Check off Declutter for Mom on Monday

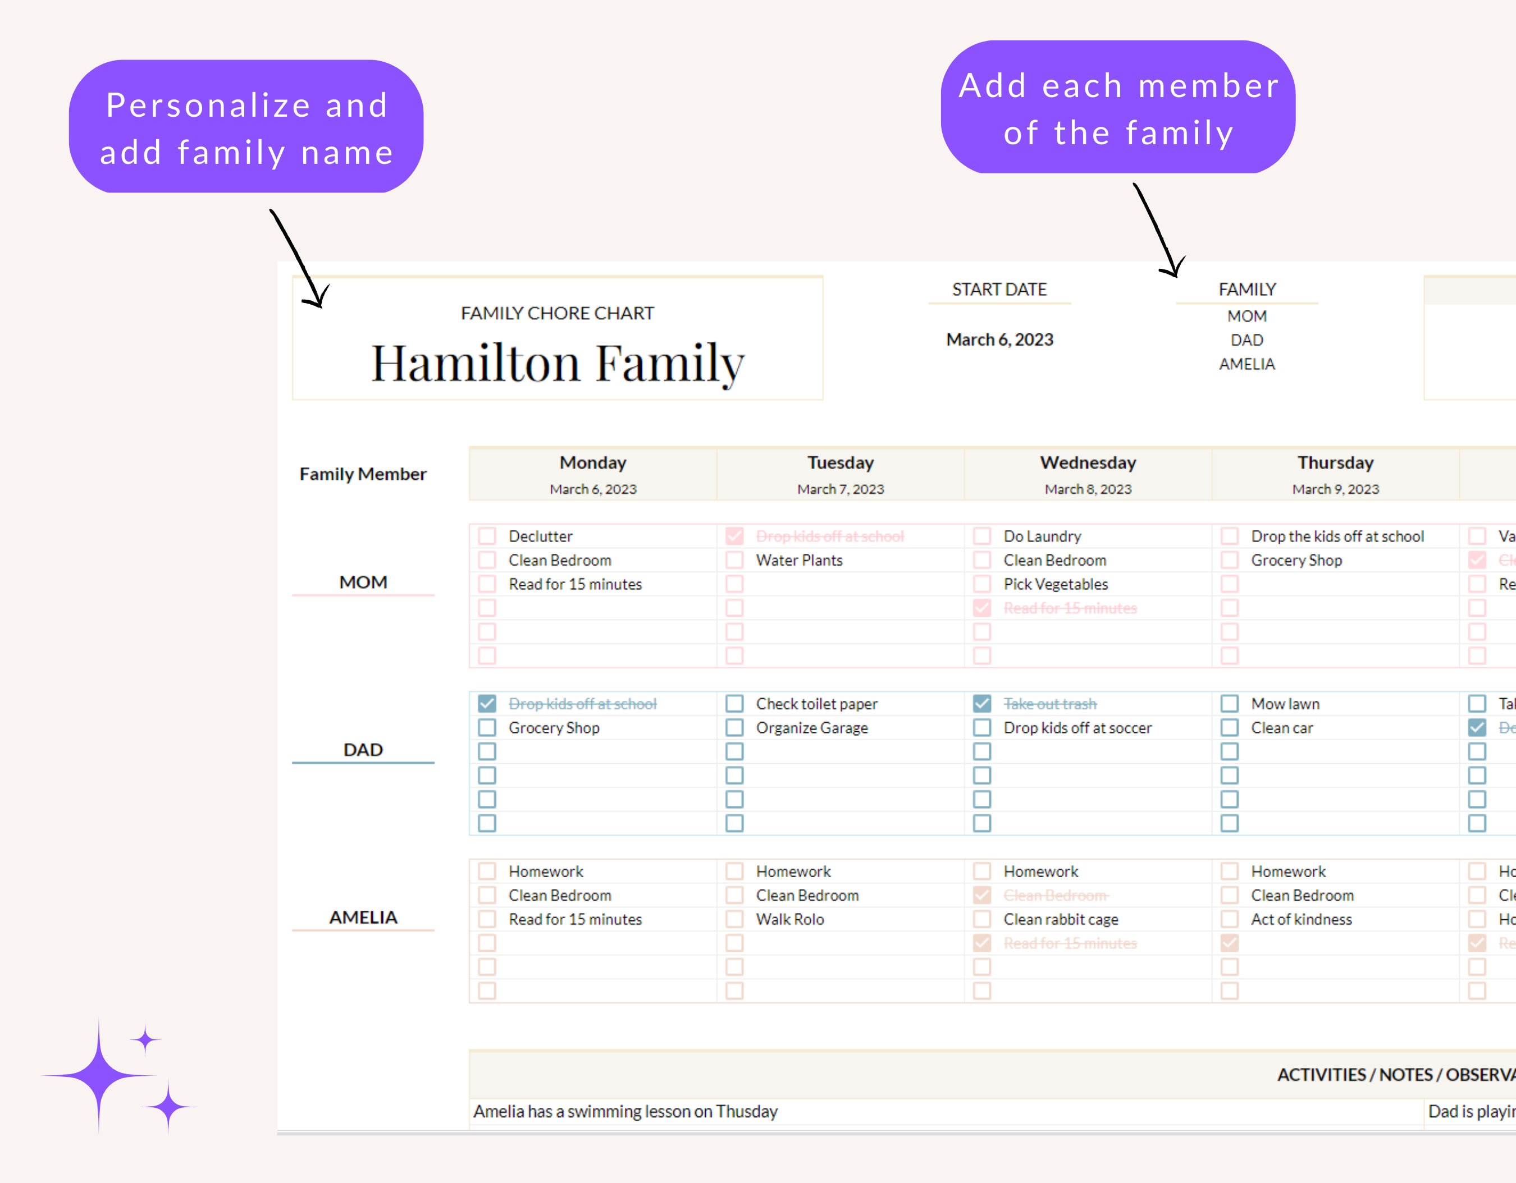(488, 535)
